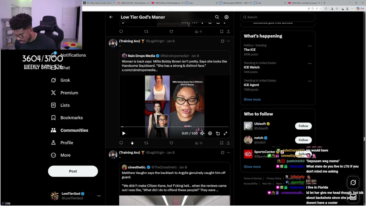Open the Copilot Chat button in browser toolbar
This screenshot has height=206, width=366.
point(360,9)
